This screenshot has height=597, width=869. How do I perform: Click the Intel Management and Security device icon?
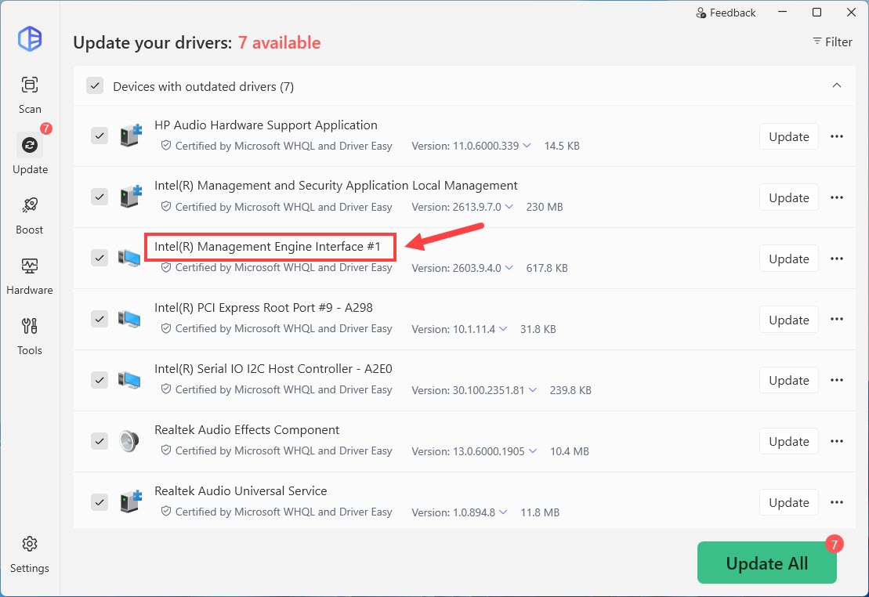click(x=131, y=196)
